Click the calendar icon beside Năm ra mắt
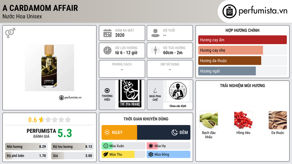 pyautogui.click(x=108, y=33)
